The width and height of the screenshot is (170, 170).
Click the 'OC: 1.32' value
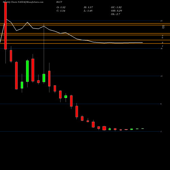(x=116, y=7)
